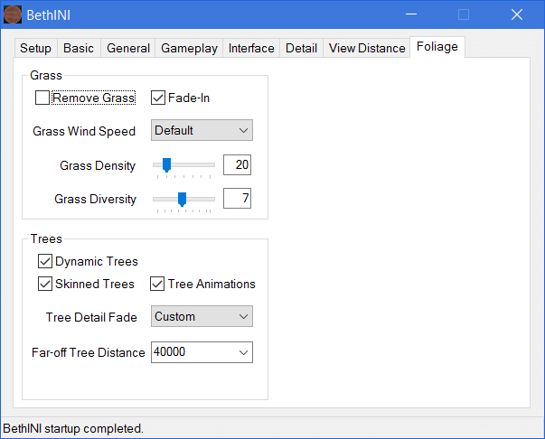Click the BethINI app icon in title bar
The image size is (545, 439).
click(13, 14)
